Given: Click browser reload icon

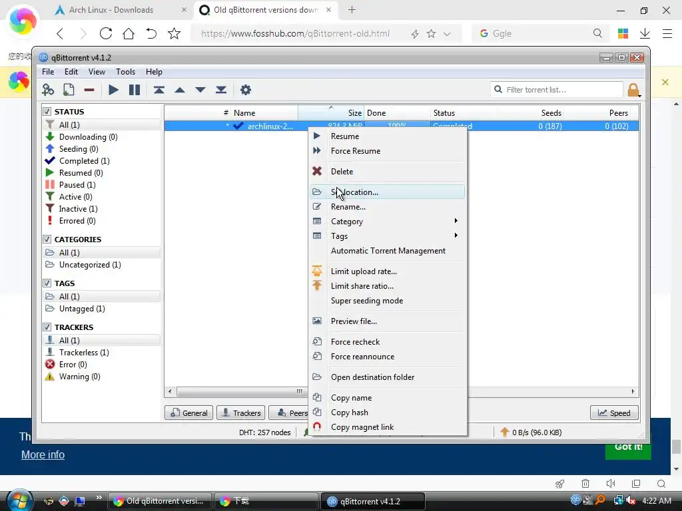Looking at the screenshot, I should [106, 33].
